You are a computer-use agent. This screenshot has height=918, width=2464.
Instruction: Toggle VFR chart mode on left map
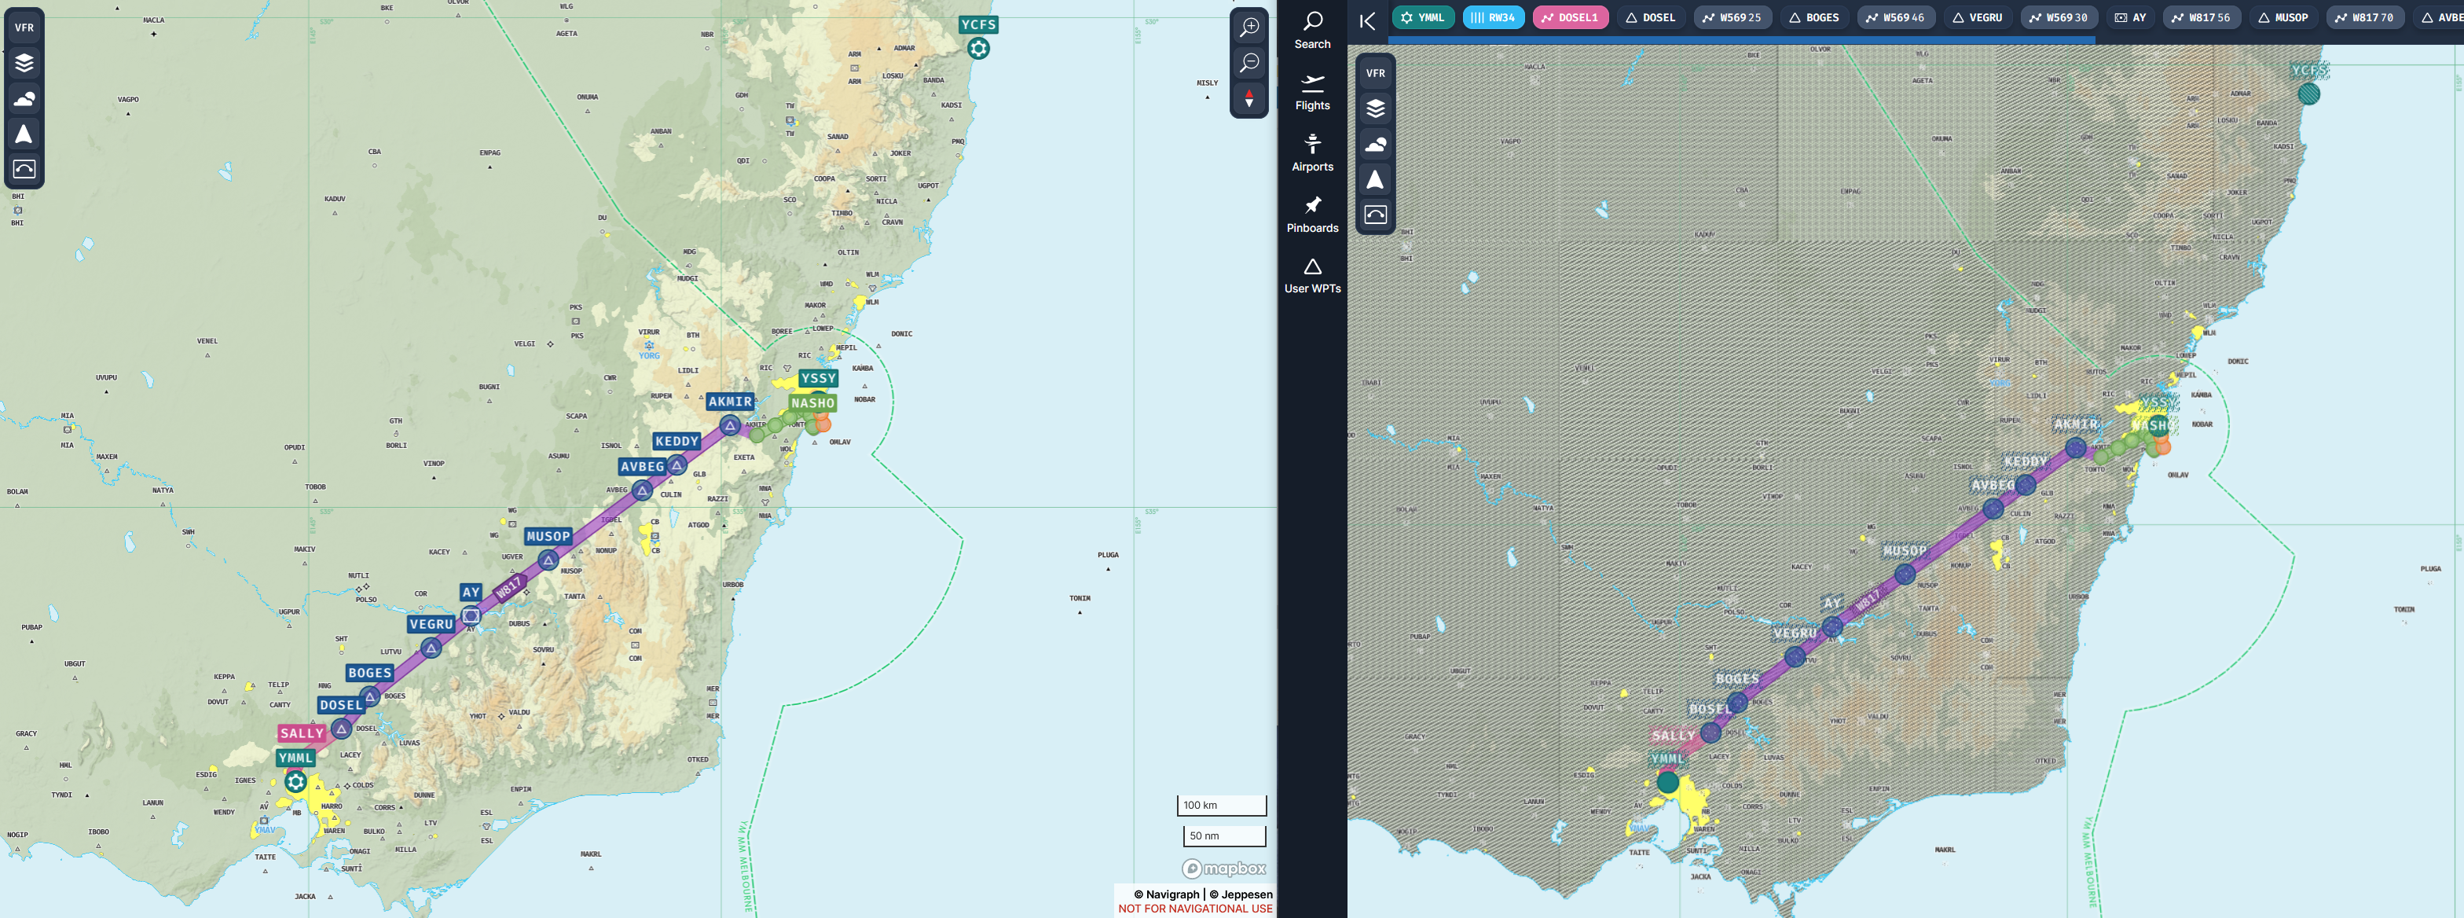tap(24, 28)
